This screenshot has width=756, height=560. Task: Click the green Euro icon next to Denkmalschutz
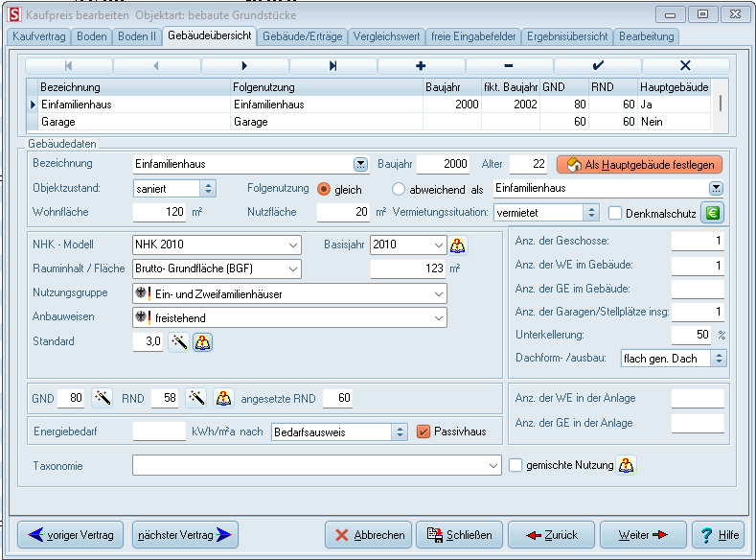[x=714, y=213]
